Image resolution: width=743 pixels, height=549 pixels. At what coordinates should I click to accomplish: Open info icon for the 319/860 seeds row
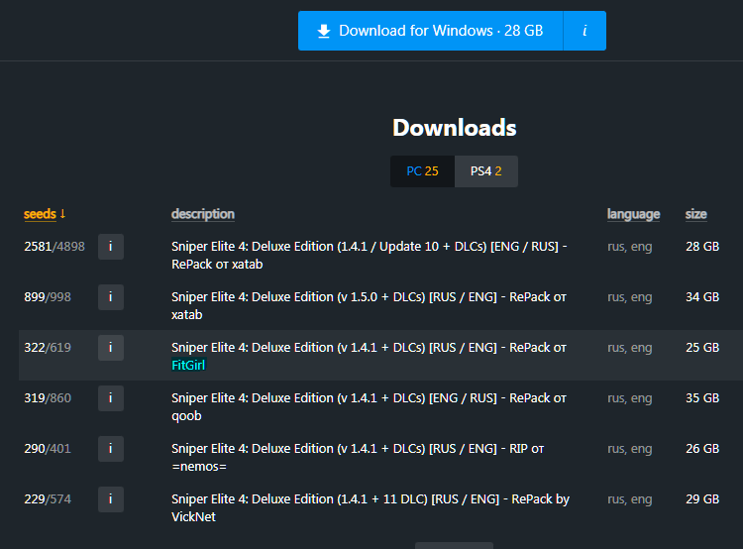(x=111, y=398)
